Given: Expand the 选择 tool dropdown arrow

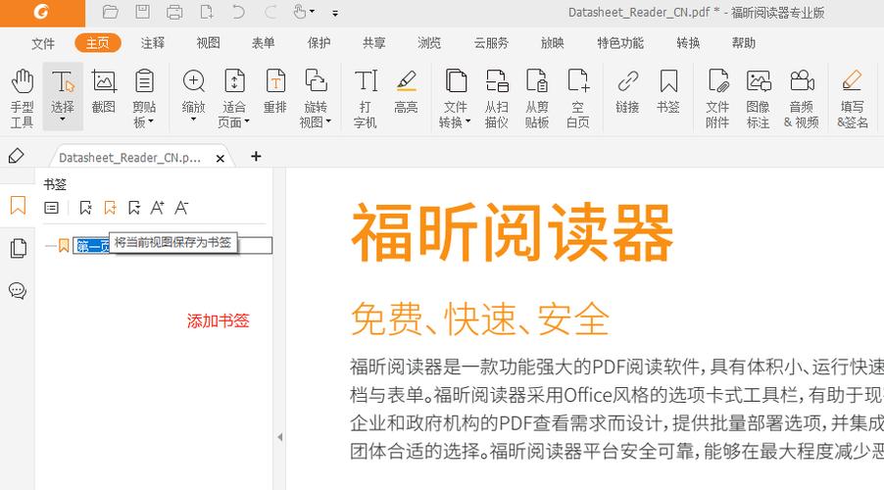Looking at the screenshot, I should (63, 120).
